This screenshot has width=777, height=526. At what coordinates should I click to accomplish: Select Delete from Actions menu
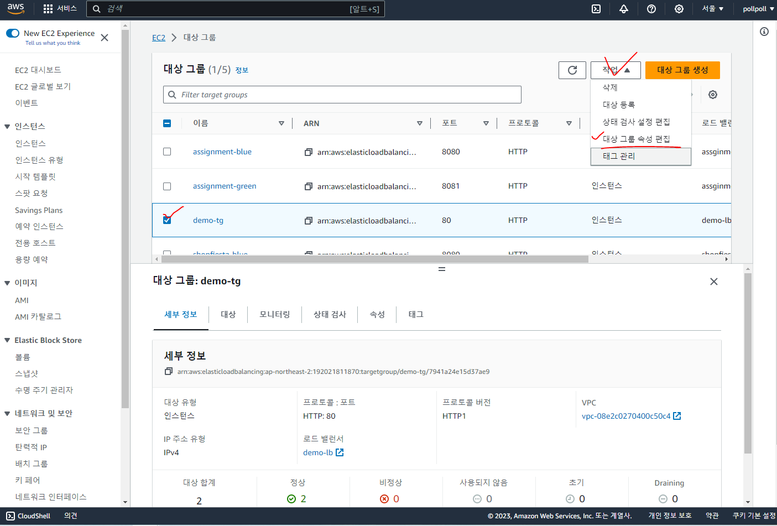tap(641, 87)
